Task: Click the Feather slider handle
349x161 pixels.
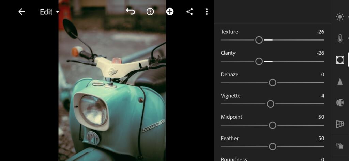Action: (x=272, y=147)
